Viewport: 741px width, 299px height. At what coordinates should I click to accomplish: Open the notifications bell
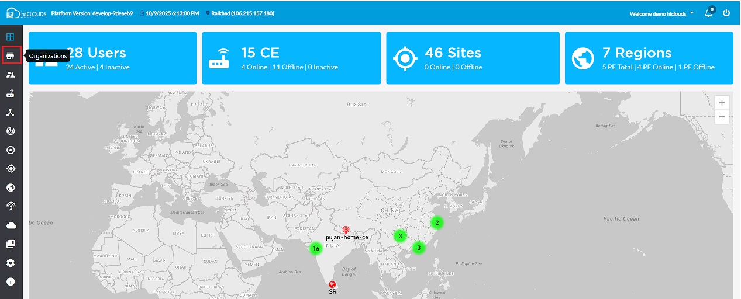(709, 13)
